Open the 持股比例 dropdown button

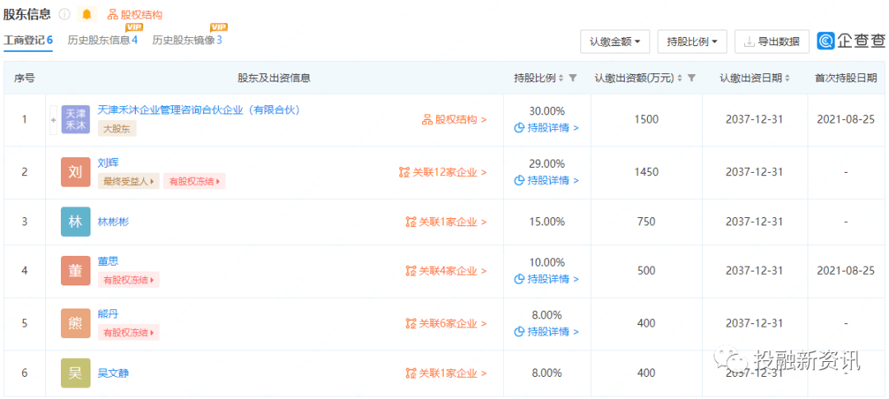(x=692, y=41)
